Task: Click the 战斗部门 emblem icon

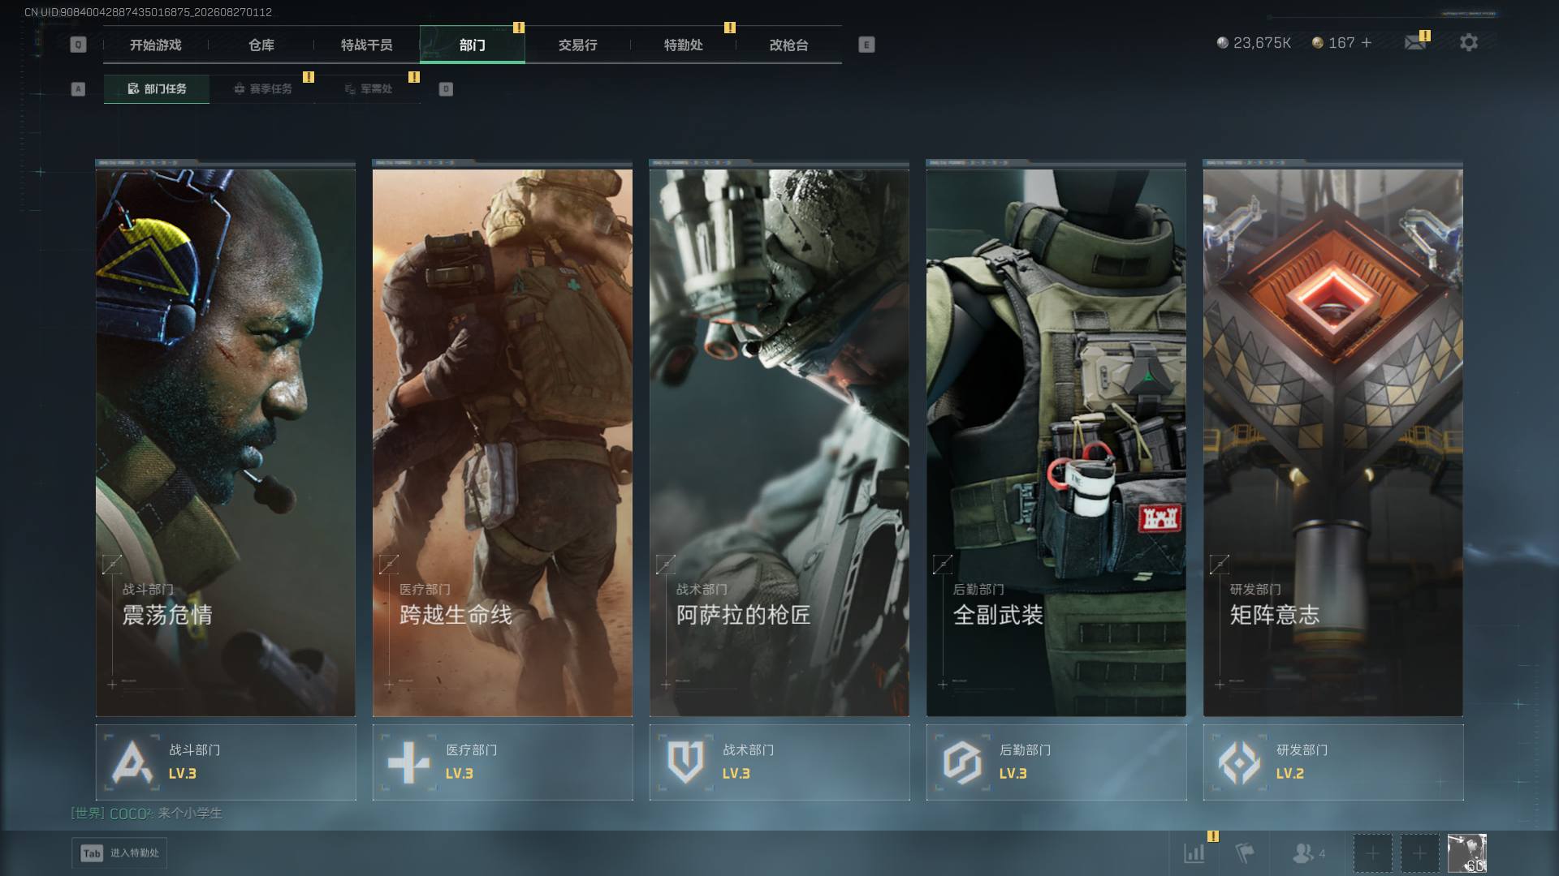Action: (x=132, y=762)
